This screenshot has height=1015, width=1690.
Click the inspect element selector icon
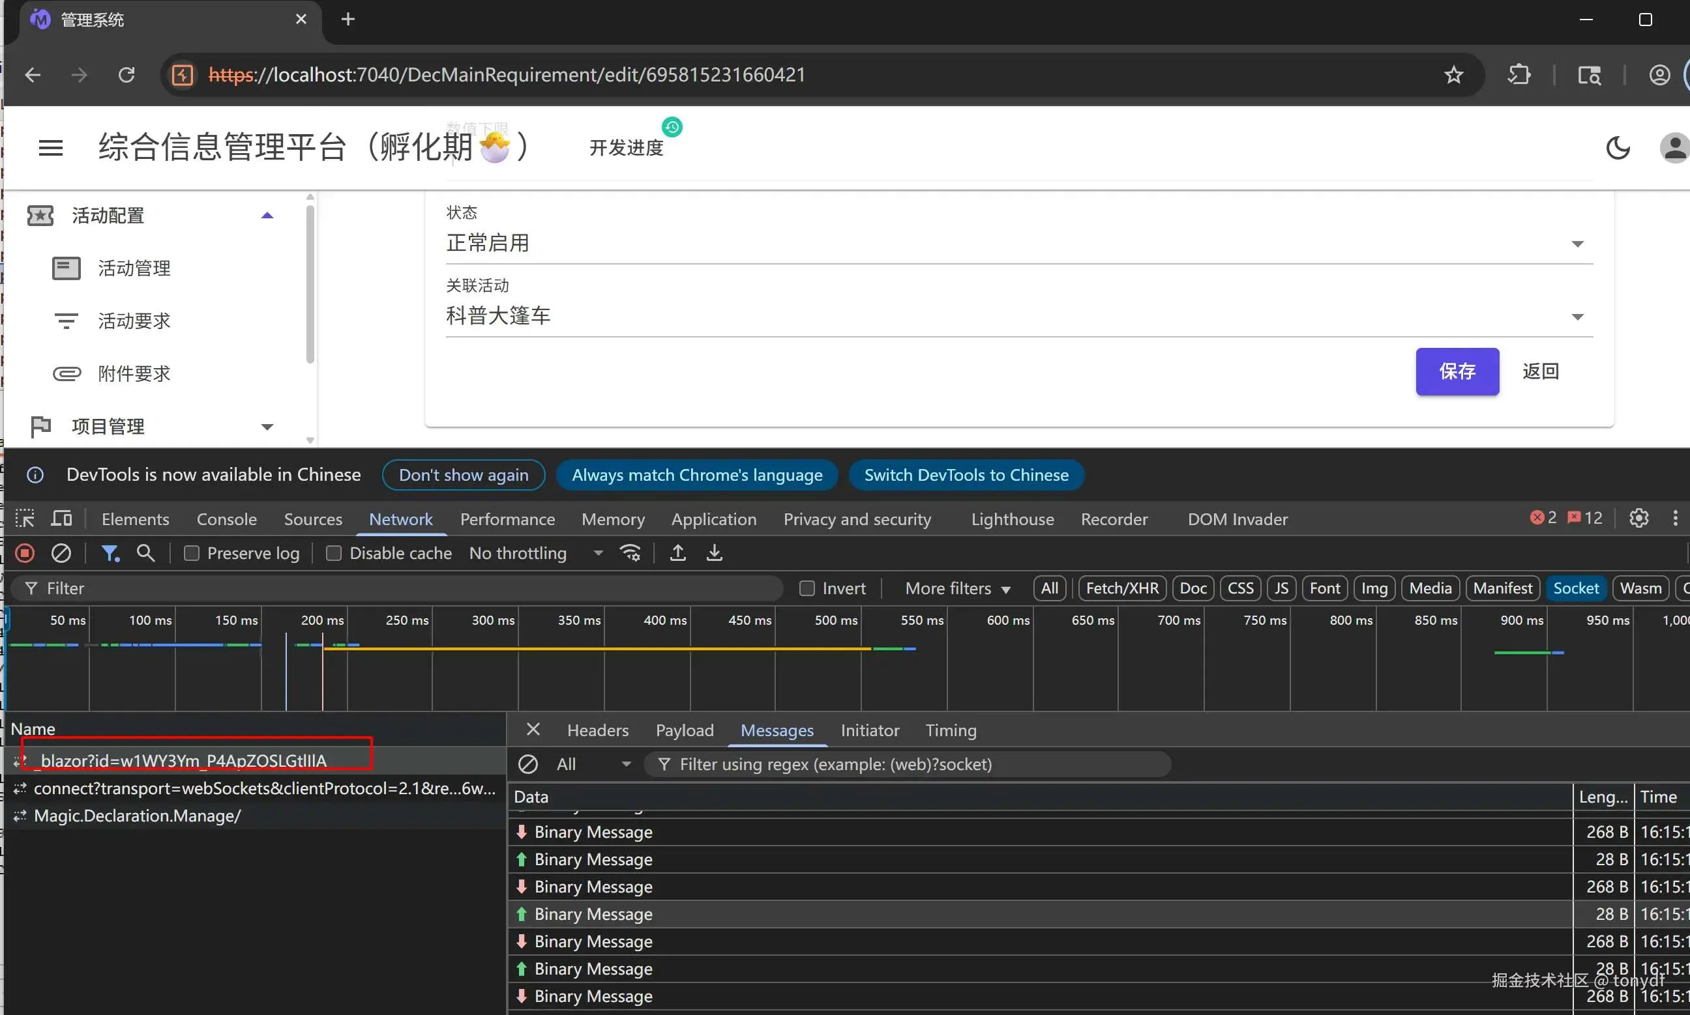[25, 519]
